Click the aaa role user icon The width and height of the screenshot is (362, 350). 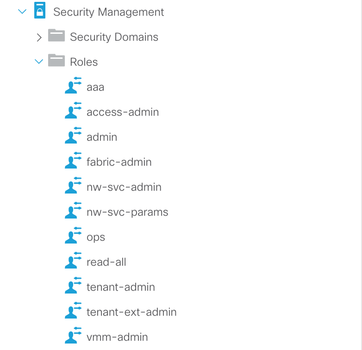coord(73,87)
